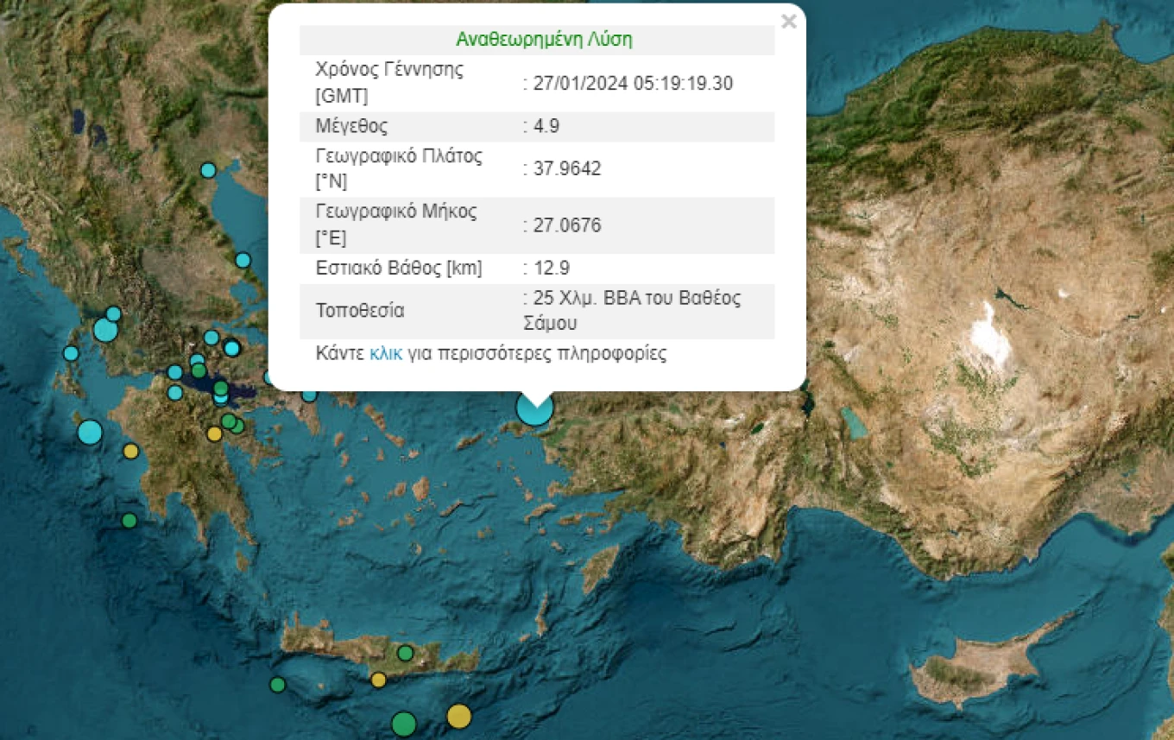Select the cyan marker on Attica below the popup

309,395
